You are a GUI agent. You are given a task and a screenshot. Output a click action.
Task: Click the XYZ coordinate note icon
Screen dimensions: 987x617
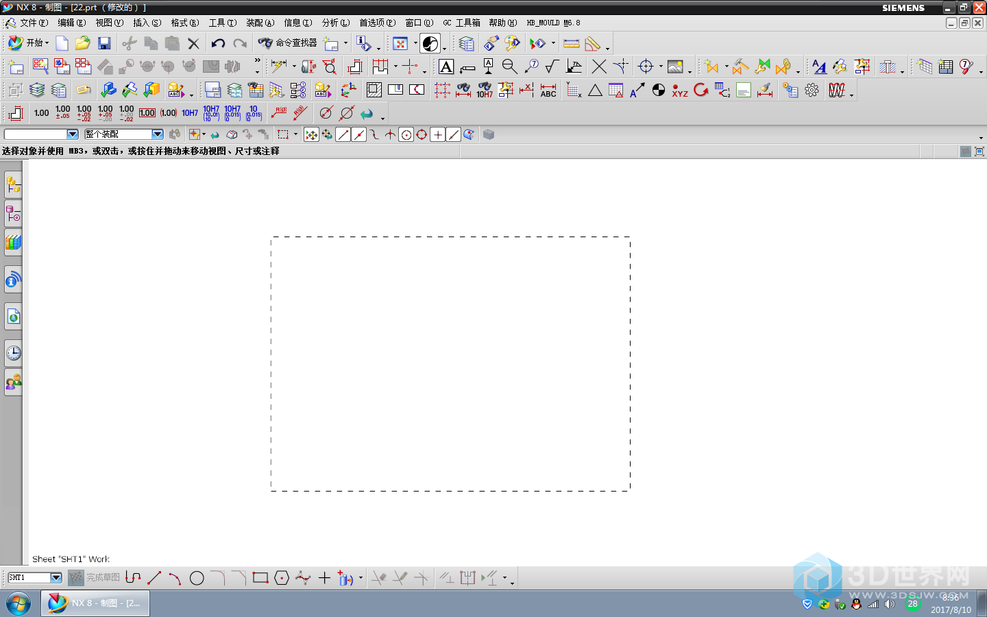pos(679,90)
